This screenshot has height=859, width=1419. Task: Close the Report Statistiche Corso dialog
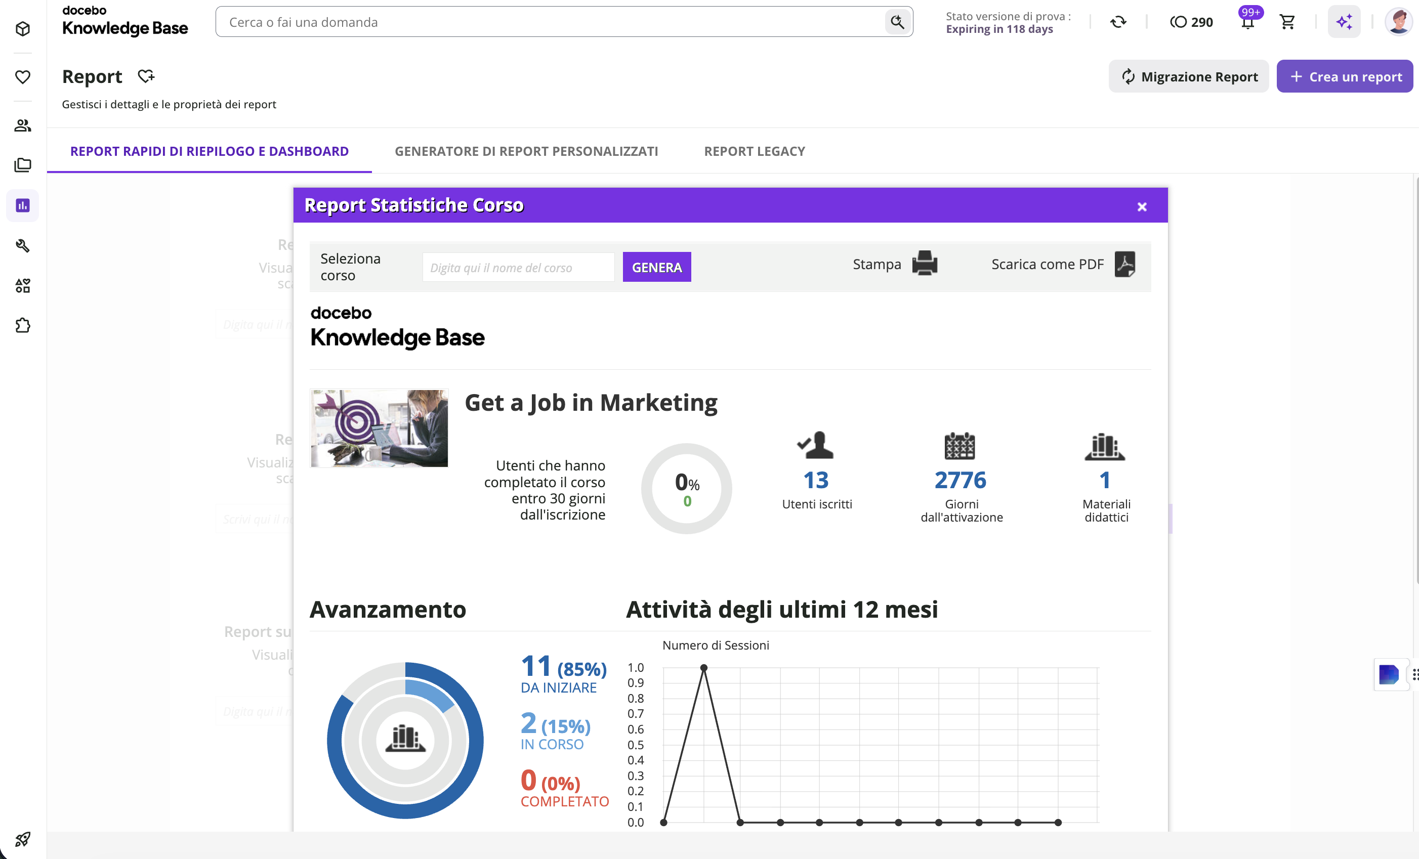[x=1141, y=207]
